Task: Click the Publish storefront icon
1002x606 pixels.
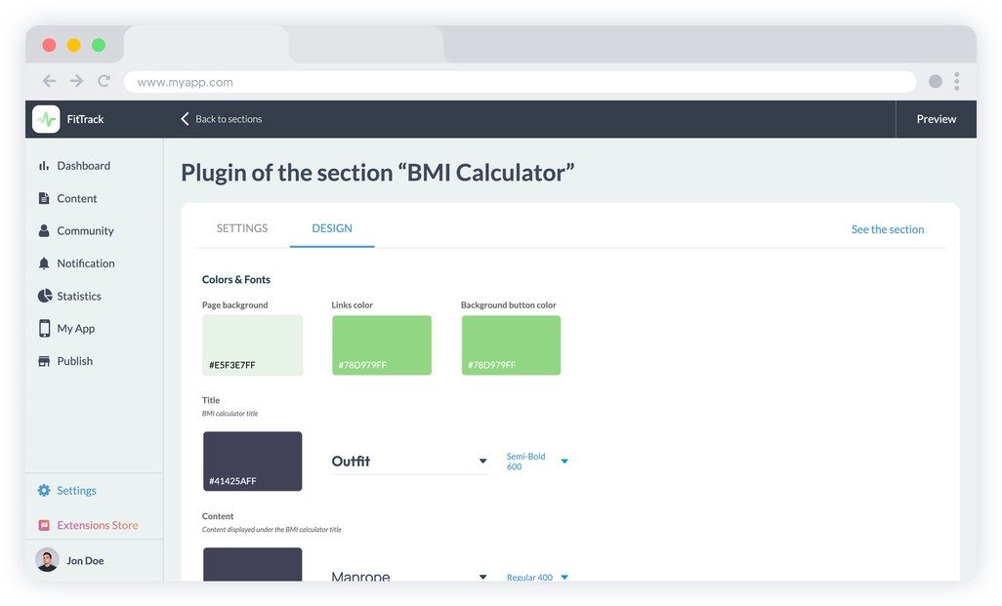Action: coord(44,361)
